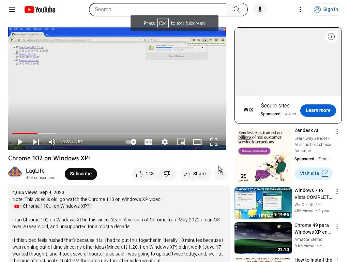Toggle fullscreen icon in player
The height and width of the screenshot is (262, 349).
[214, 142]
